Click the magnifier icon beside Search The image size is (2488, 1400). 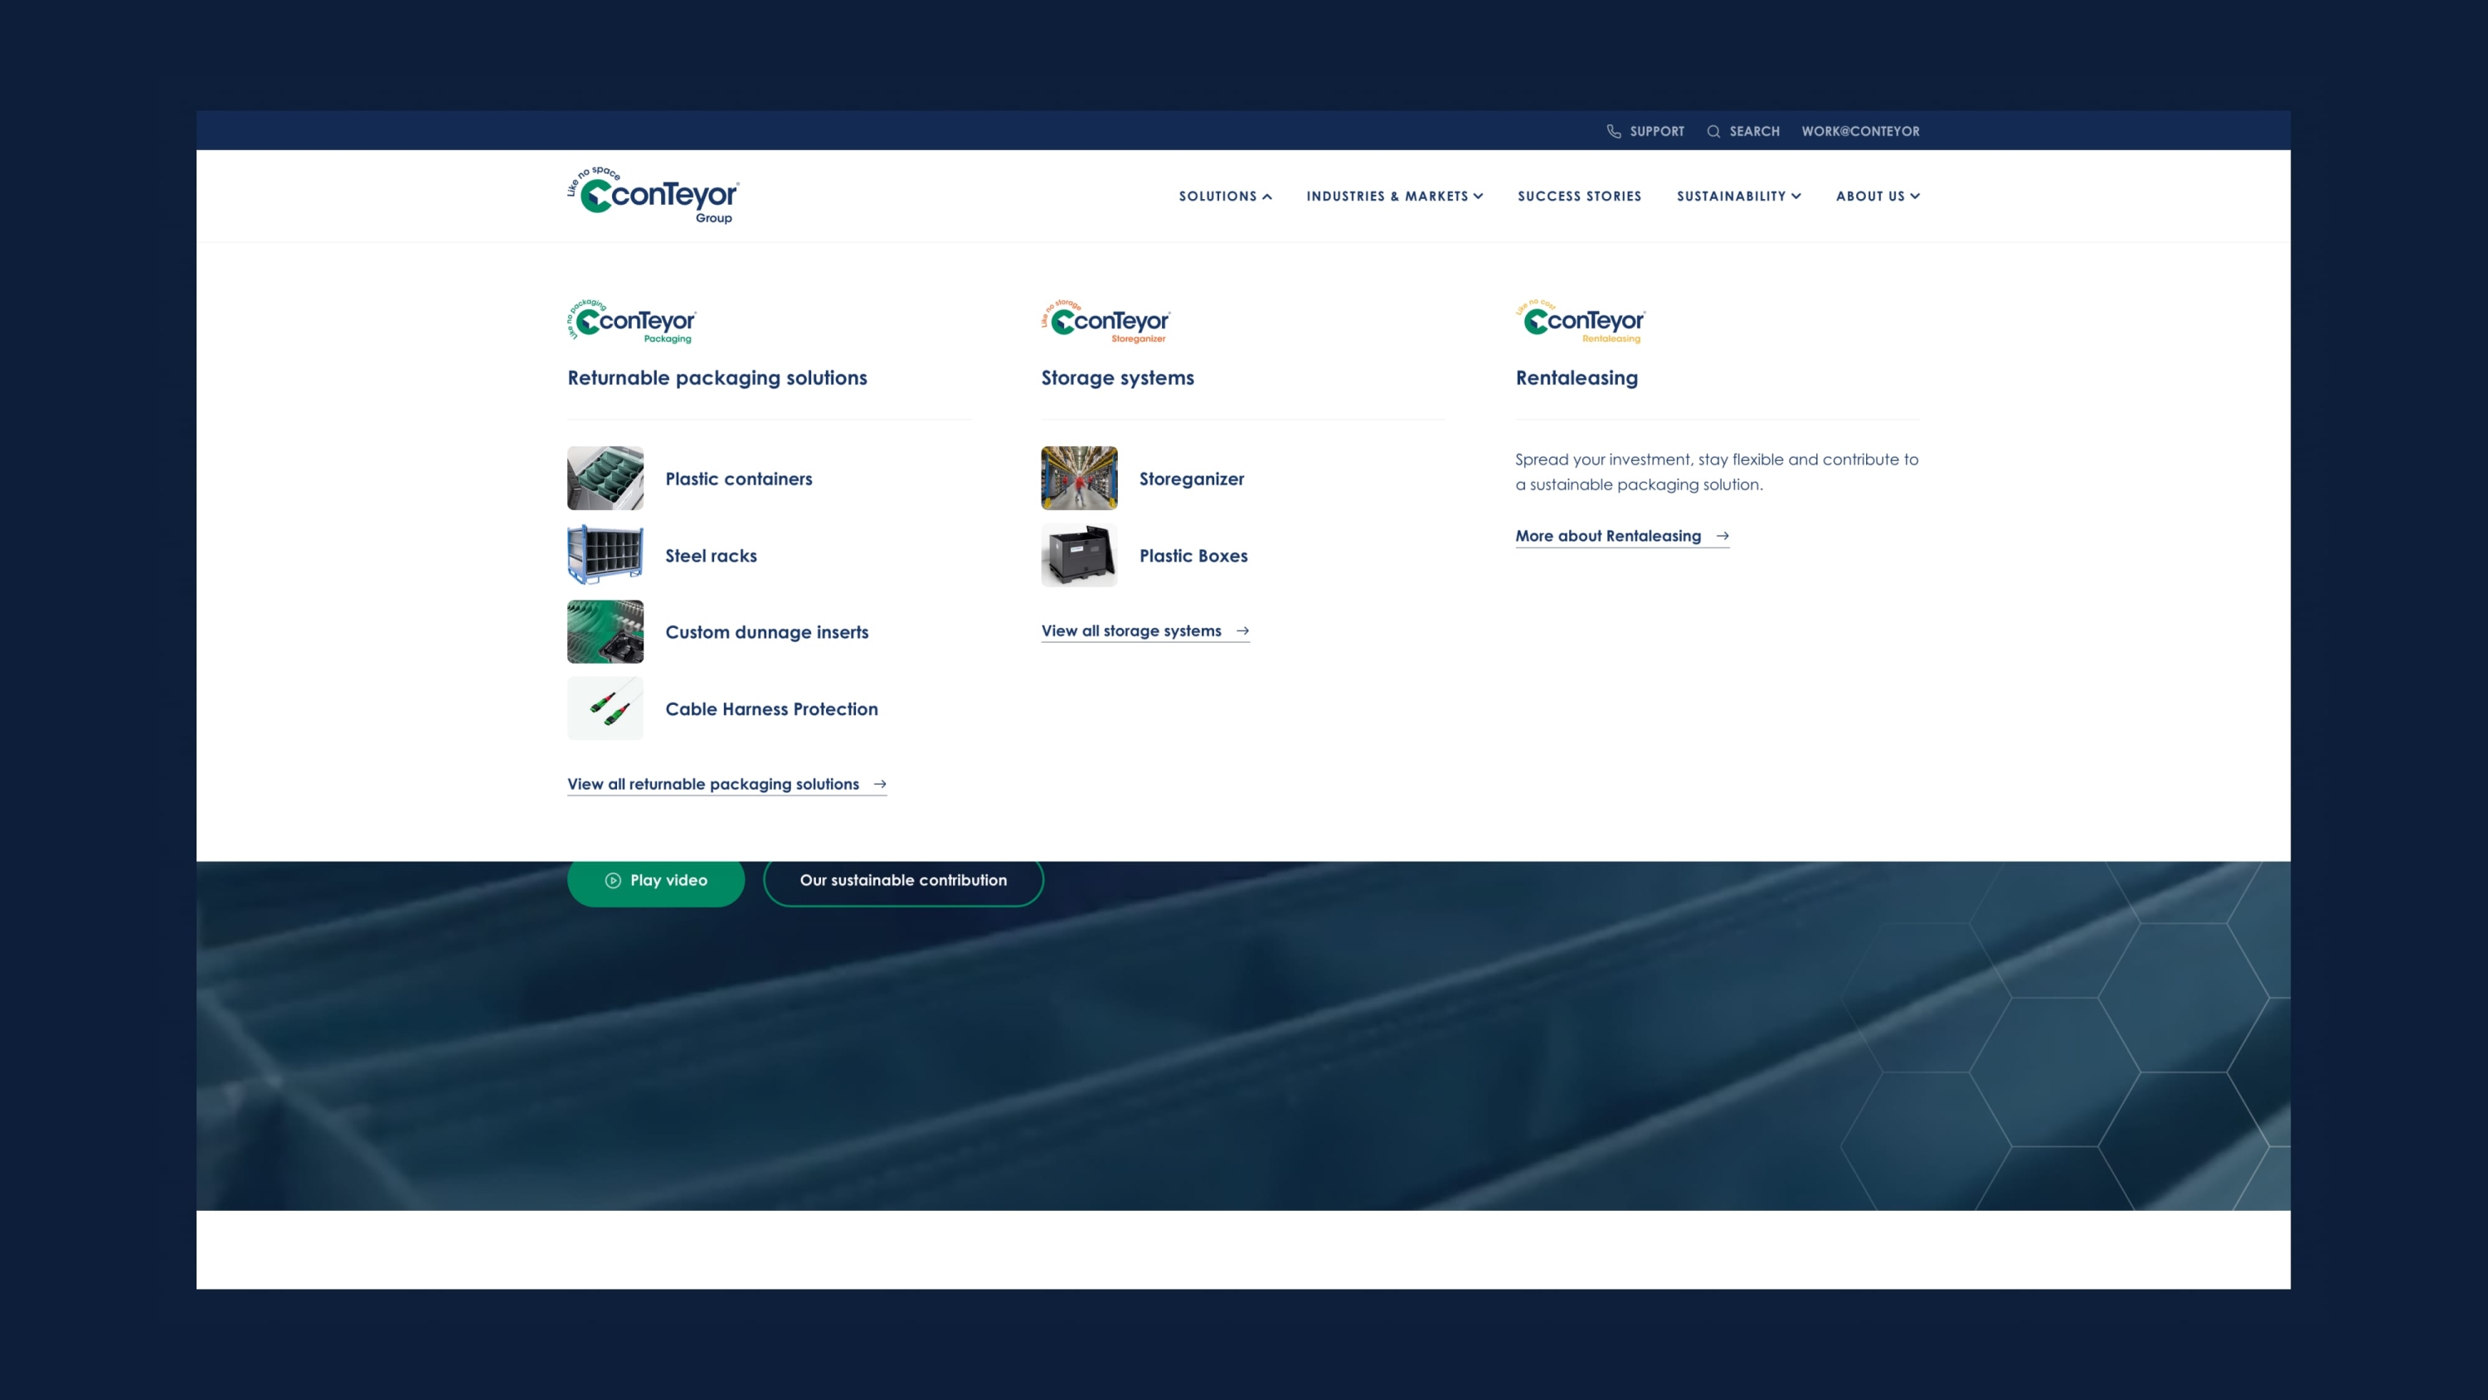pos(1713,131)
